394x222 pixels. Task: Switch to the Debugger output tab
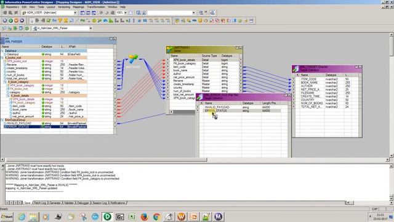point(83,203)
